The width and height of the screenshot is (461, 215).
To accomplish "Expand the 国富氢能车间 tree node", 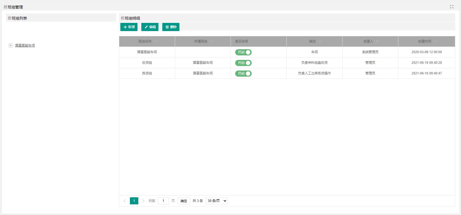I will click(x=11, y=46).
